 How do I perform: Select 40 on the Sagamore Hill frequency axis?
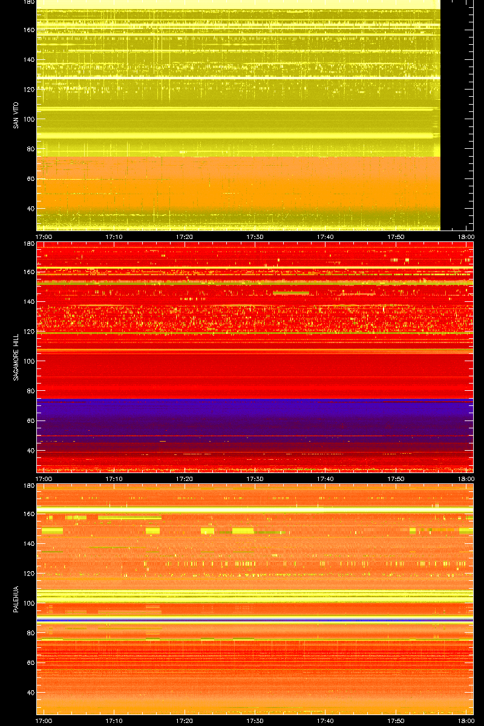click(x=30, y=450)
